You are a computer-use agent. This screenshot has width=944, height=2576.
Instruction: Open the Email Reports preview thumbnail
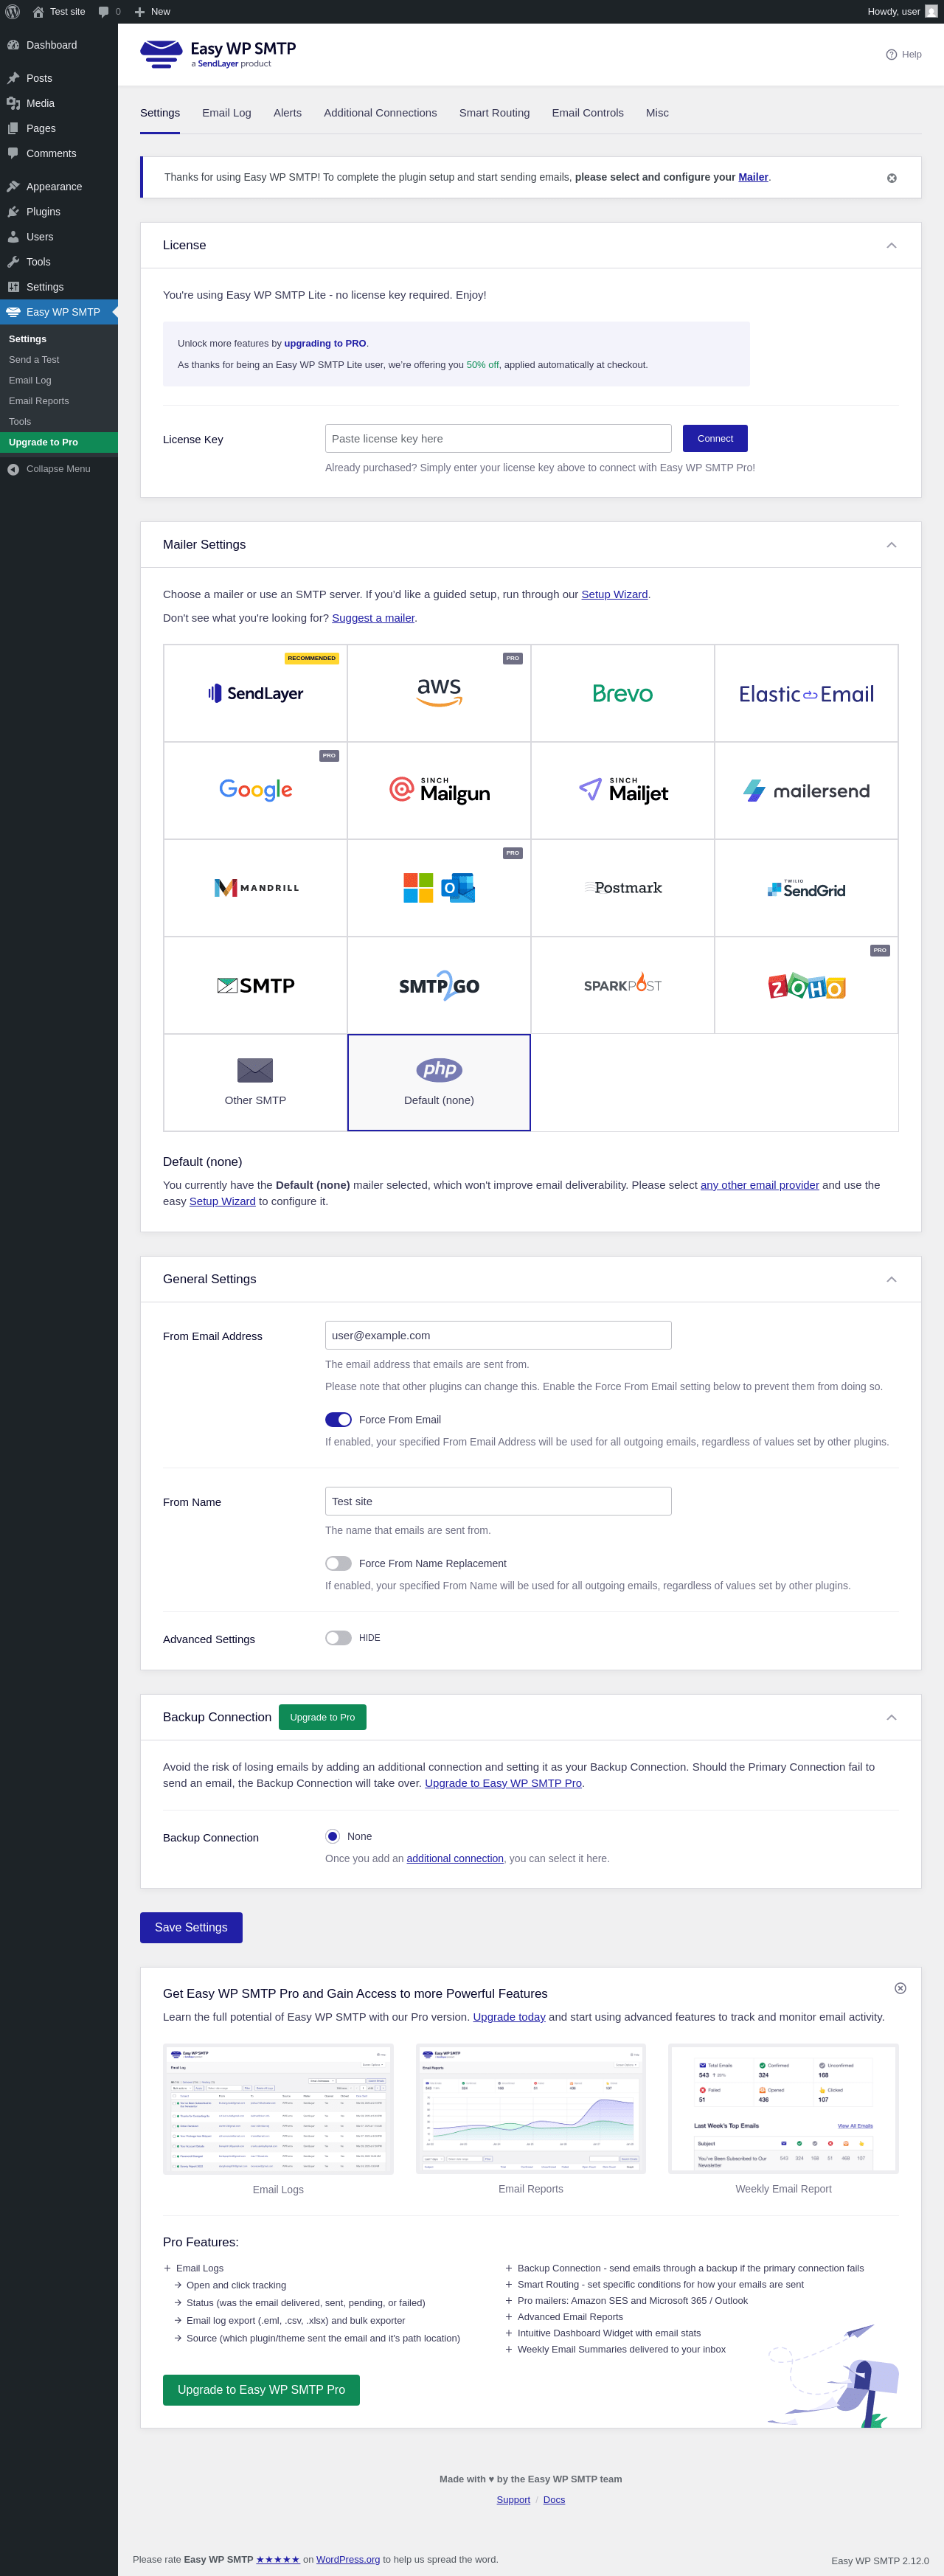click(x=531, y=2108)
